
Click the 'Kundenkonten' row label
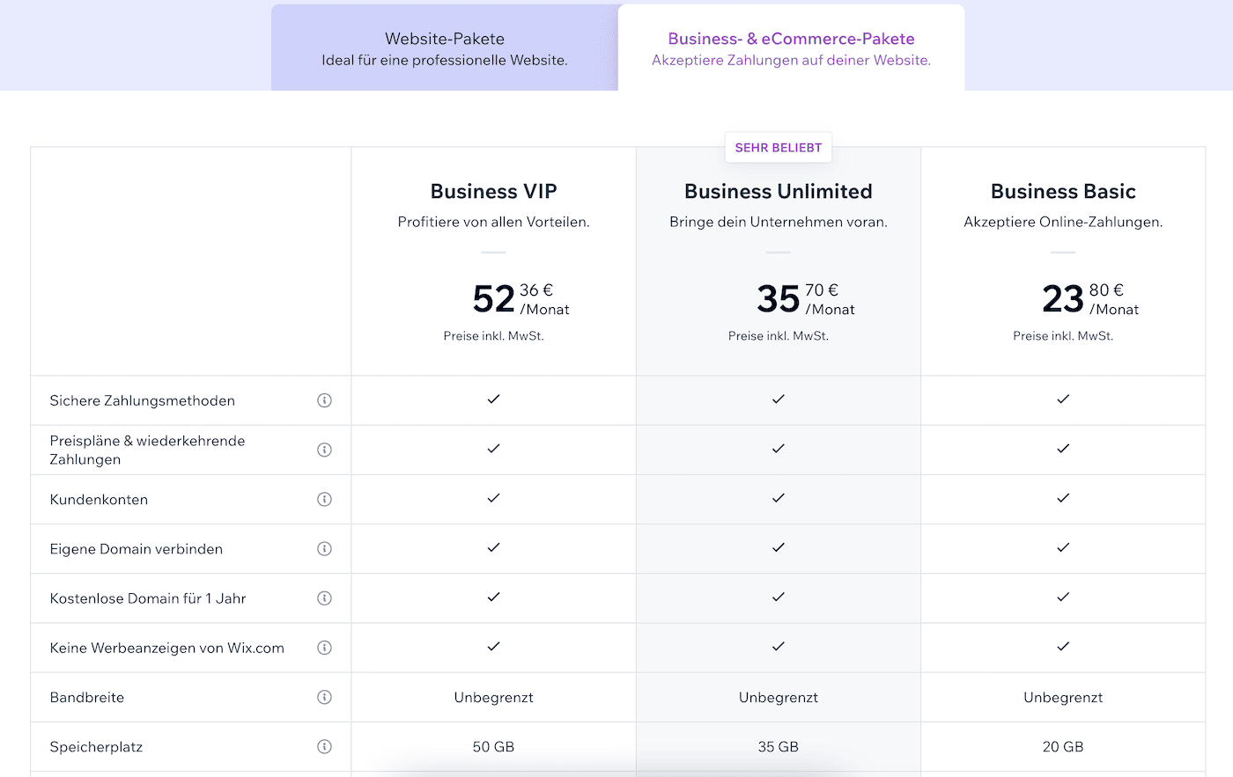(99, 499)
